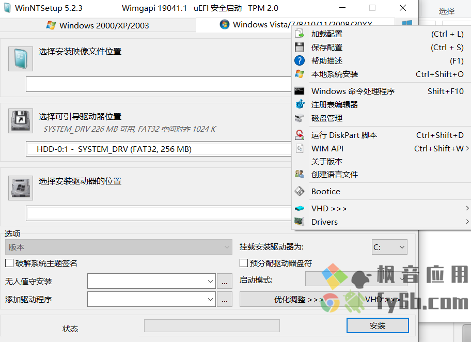The width and height of the screenshot is (471, 342).
Task: Open the mount drive letter C: dropdown
Action: click(x=389, y=247)
